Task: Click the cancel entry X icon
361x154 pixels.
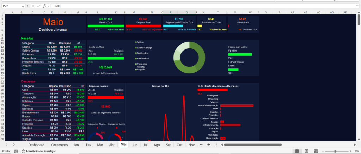Action: point(33,6)
